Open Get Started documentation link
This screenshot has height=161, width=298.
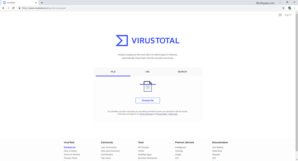[x=218, y=147]
